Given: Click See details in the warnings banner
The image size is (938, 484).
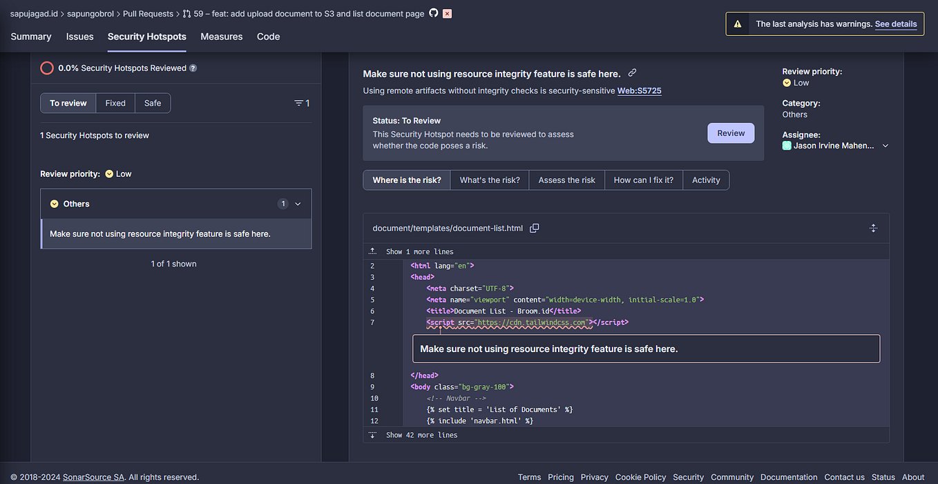Looking at the screenshot, I should pyautogui.click(x=896, y=23).
